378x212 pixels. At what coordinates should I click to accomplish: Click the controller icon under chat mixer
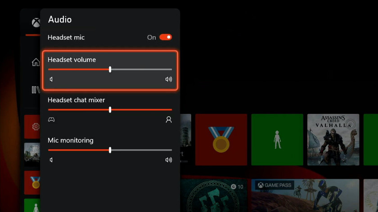click(52, 120)
